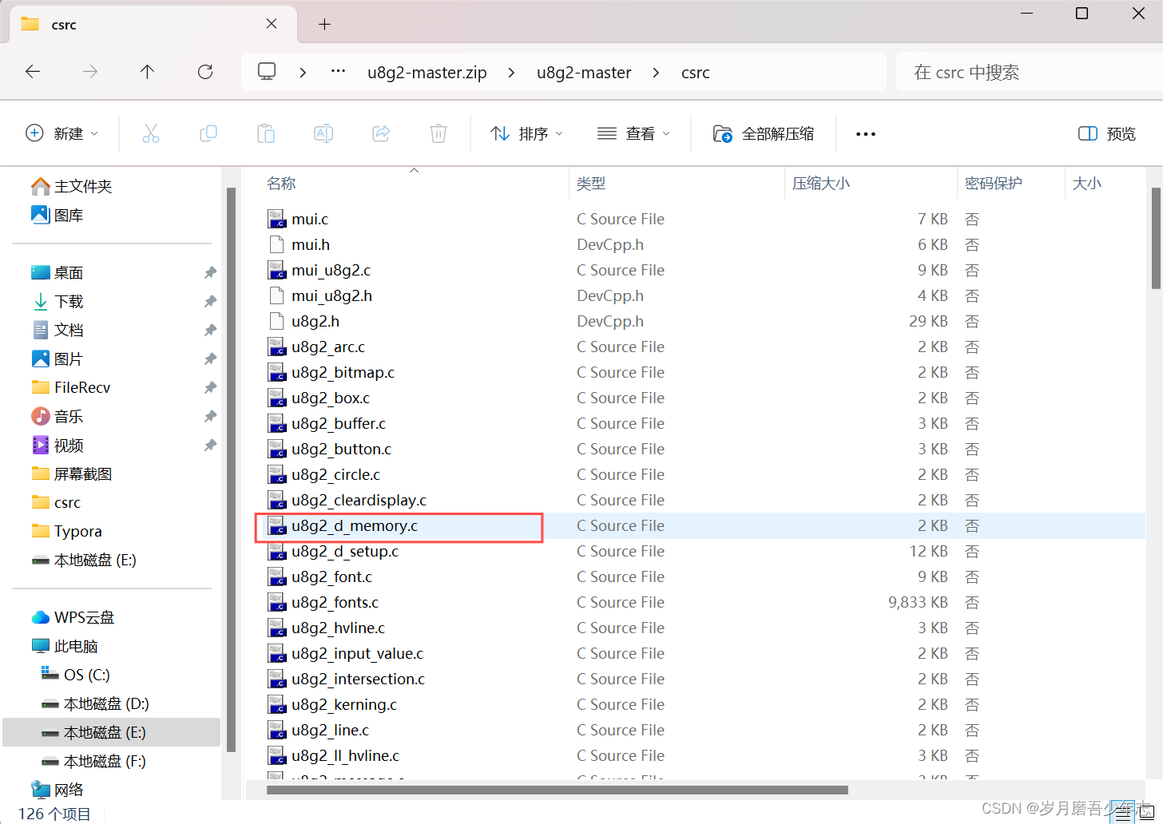
Task: Go forward with the right arrow
Action: pos(90,72)
